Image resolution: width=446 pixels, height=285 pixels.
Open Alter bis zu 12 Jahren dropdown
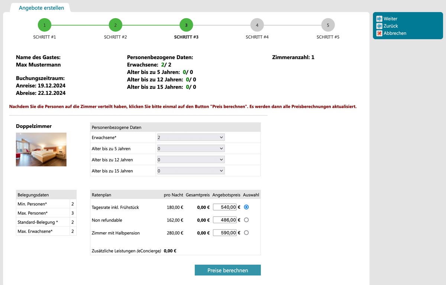click(x=191, y=160)
